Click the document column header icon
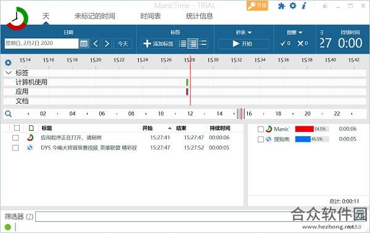 click(31, 128)
